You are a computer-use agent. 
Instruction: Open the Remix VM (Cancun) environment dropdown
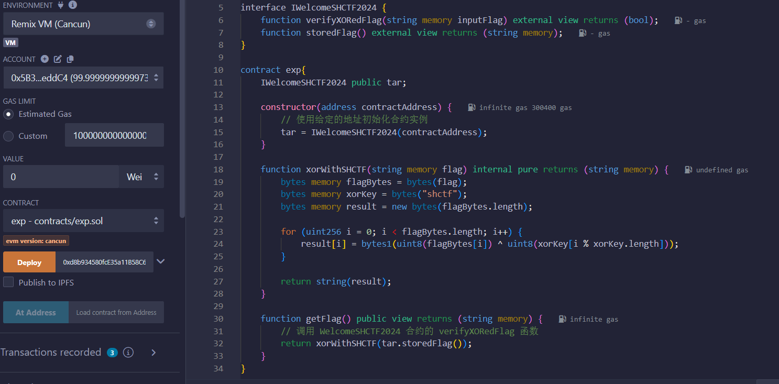84,24
